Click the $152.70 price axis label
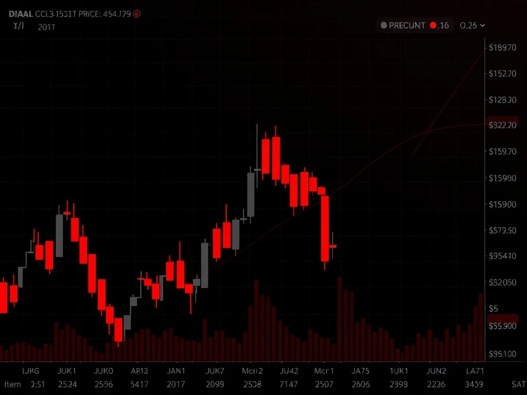 pyautogui.click(x=502, y=74)
